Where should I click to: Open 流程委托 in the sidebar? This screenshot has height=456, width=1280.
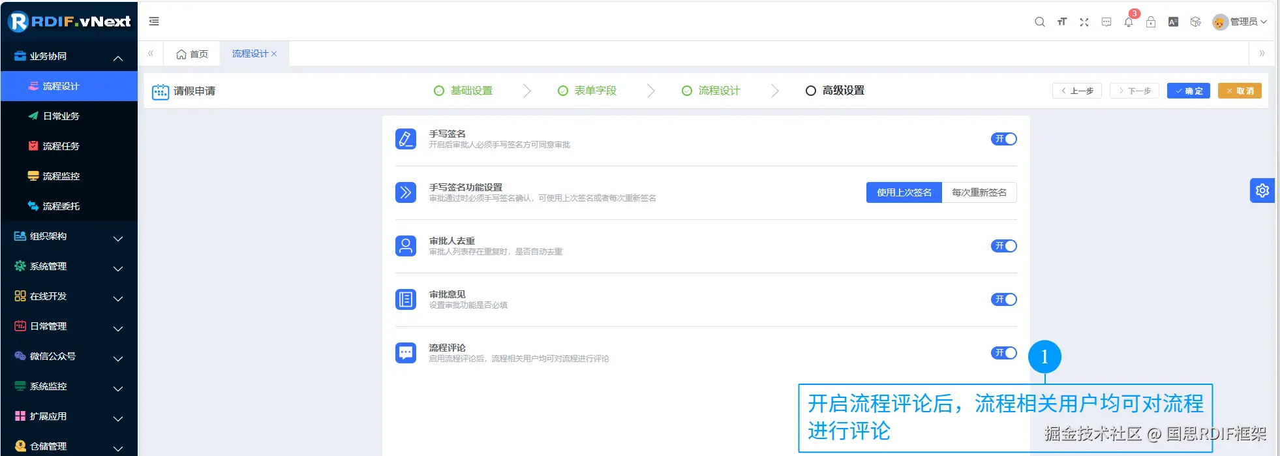(x=69, y=206)
